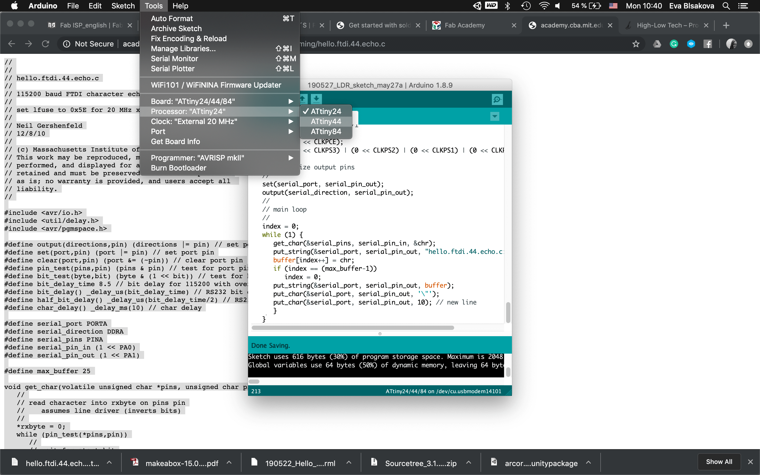Reload the browser page
This screenshot has width=760, height=475.
46,44
